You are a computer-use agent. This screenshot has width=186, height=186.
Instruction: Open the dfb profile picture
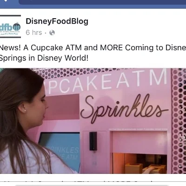[10, 27]
